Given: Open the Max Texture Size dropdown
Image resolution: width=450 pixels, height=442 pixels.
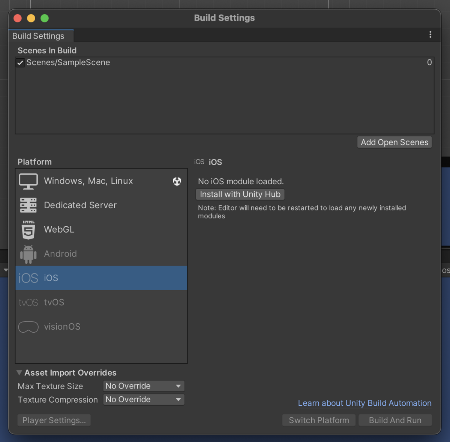Looking at the screenshot, I should 144,386.
